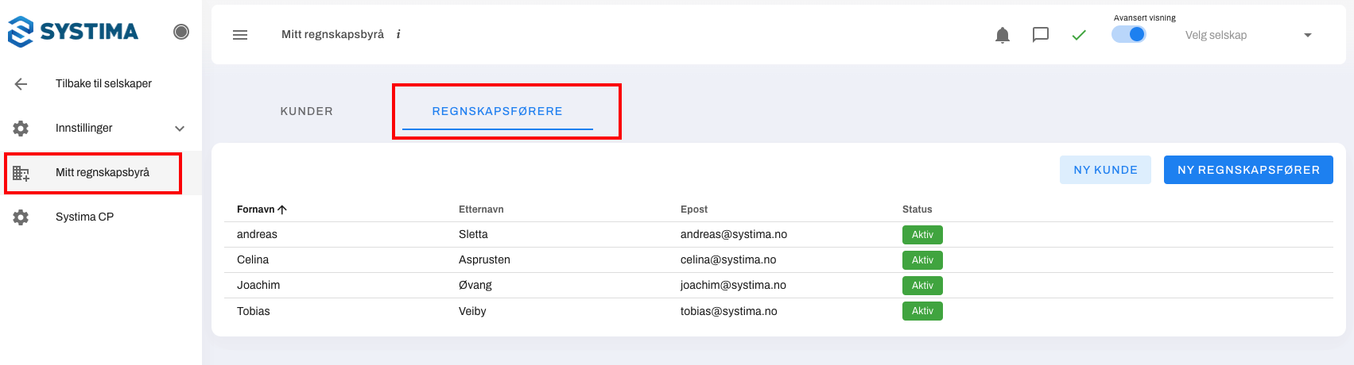Click first name andreas in table

(257, 234)
